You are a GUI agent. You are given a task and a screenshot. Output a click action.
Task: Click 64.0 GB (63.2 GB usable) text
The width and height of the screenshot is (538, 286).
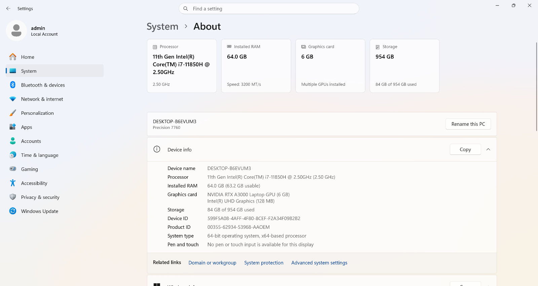click(234, 186)
